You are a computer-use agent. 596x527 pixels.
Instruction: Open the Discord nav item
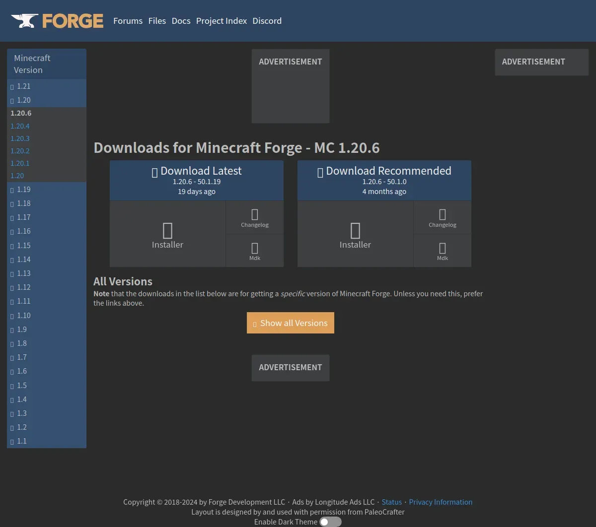(267, 21)
